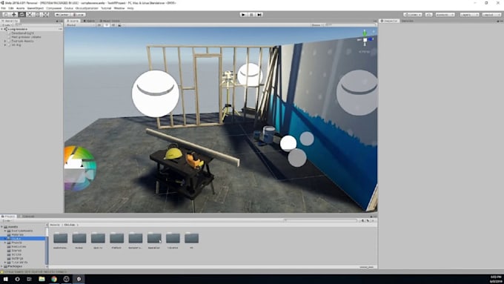Open File Explorer from taskbar

pos(42,279)
